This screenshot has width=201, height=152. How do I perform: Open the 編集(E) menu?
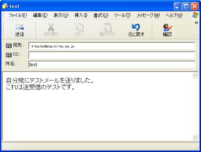pyautogui.click(x=40, y=15)
